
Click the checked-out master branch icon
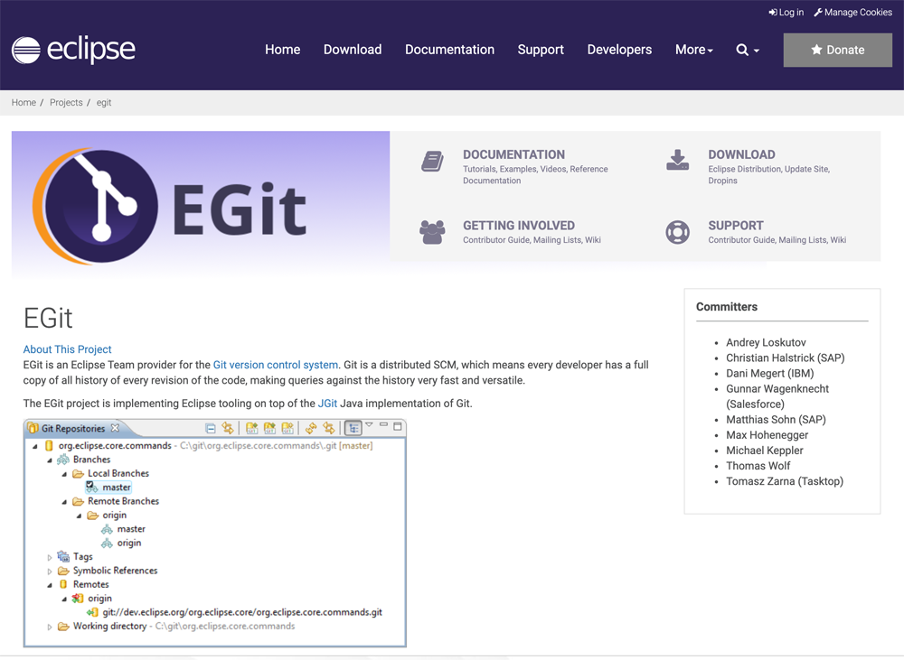[x=91, y=488]
